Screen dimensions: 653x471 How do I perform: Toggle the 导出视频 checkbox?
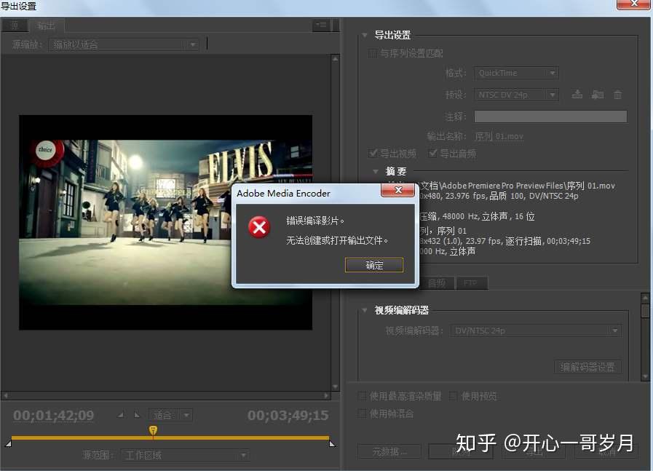coord(373,154)
